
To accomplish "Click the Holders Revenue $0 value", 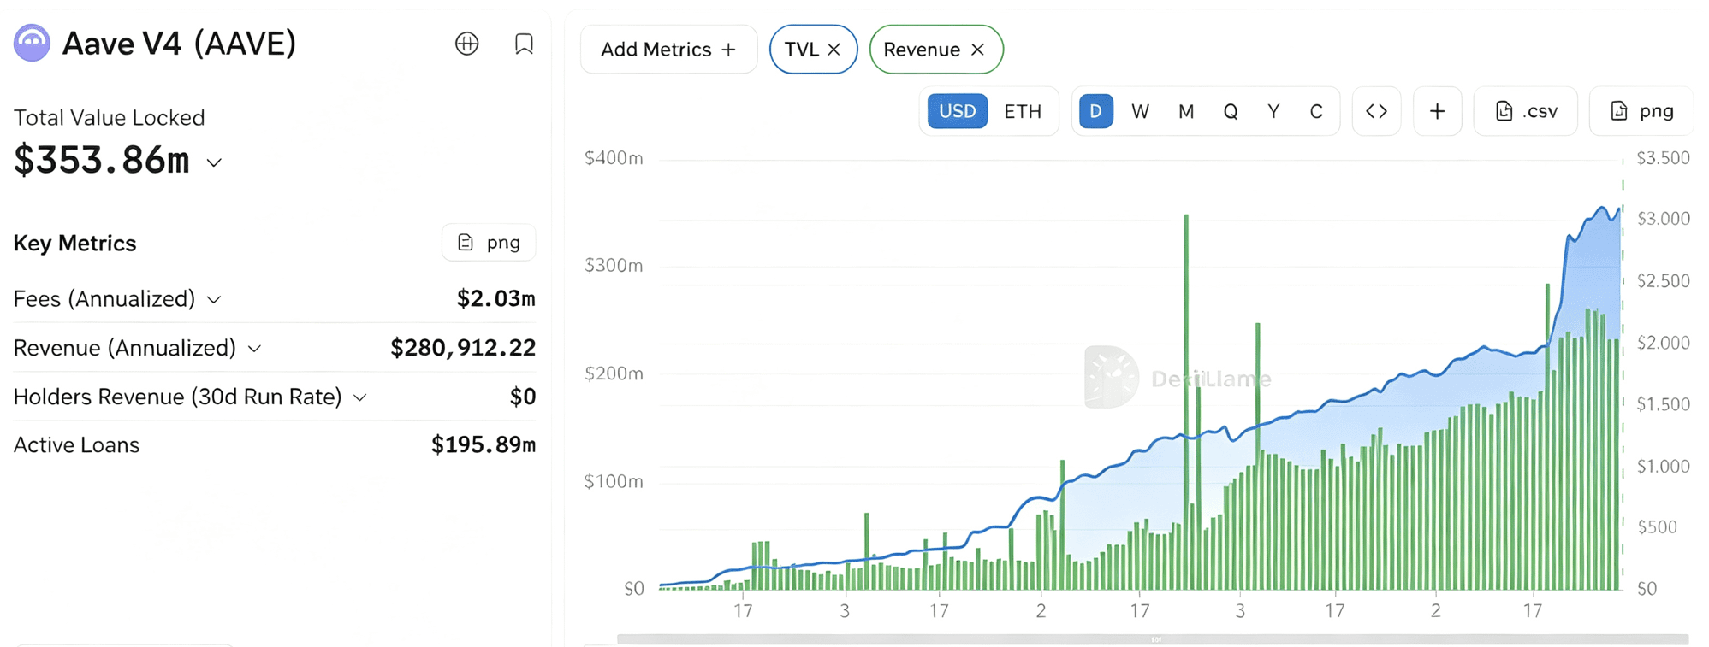I will tap(523, 397).
